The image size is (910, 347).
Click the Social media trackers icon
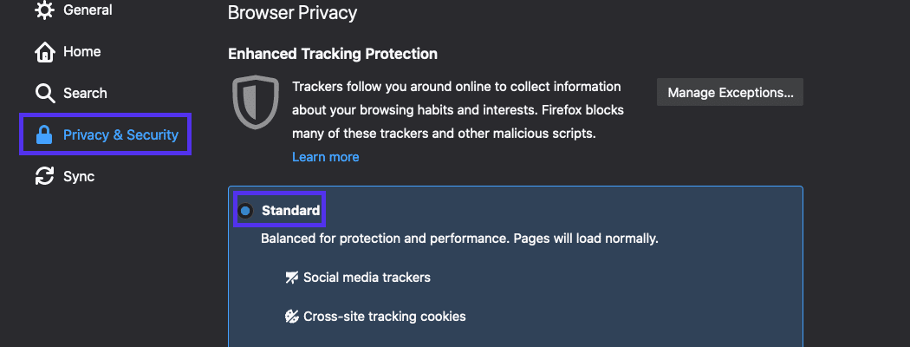[292, 278]
